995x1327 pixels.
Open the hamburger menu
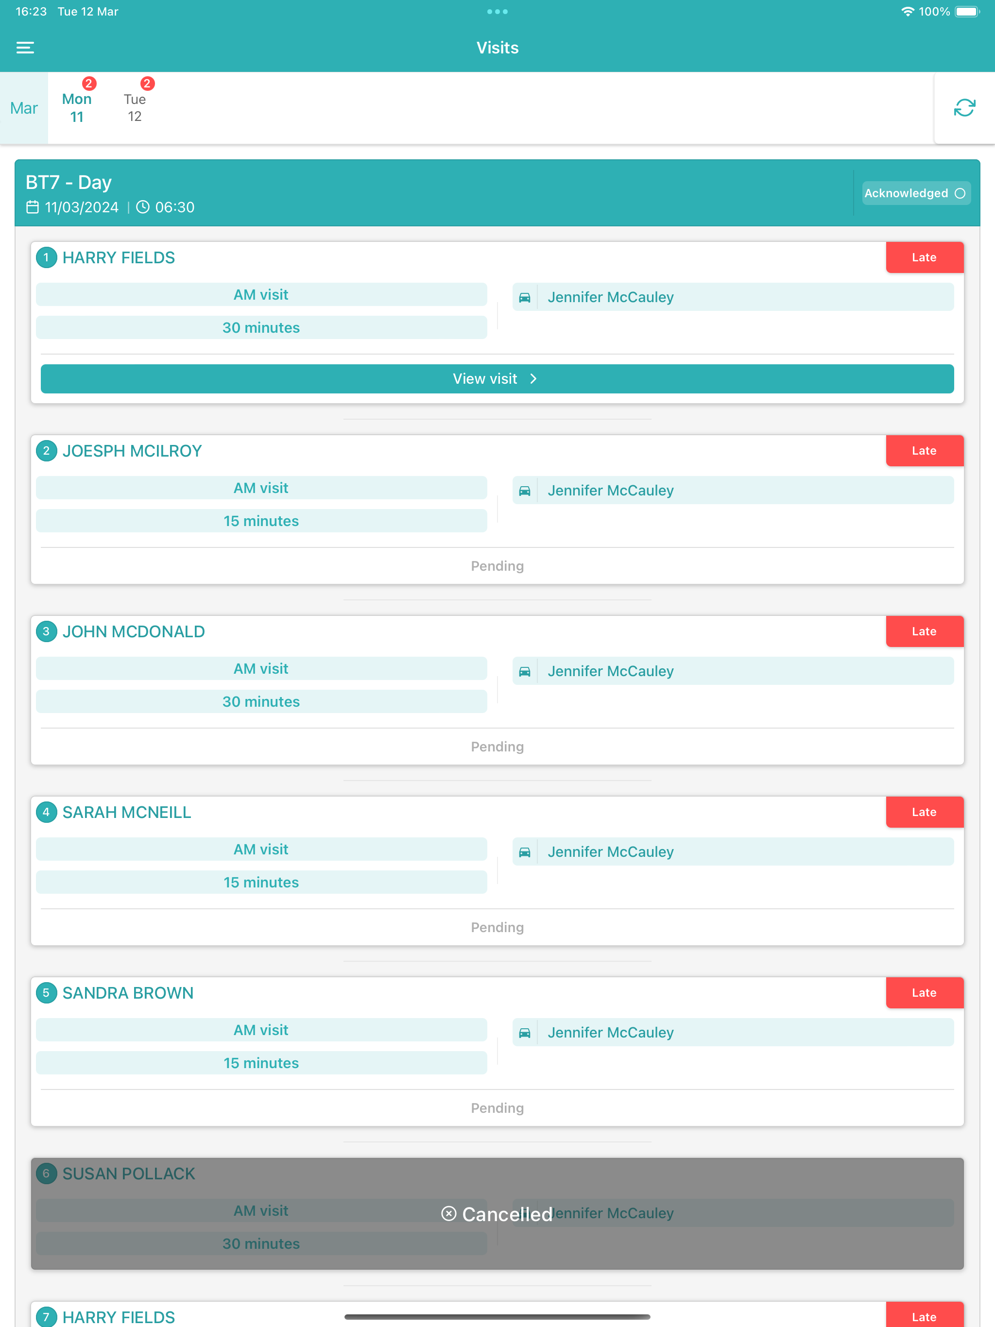25,48
